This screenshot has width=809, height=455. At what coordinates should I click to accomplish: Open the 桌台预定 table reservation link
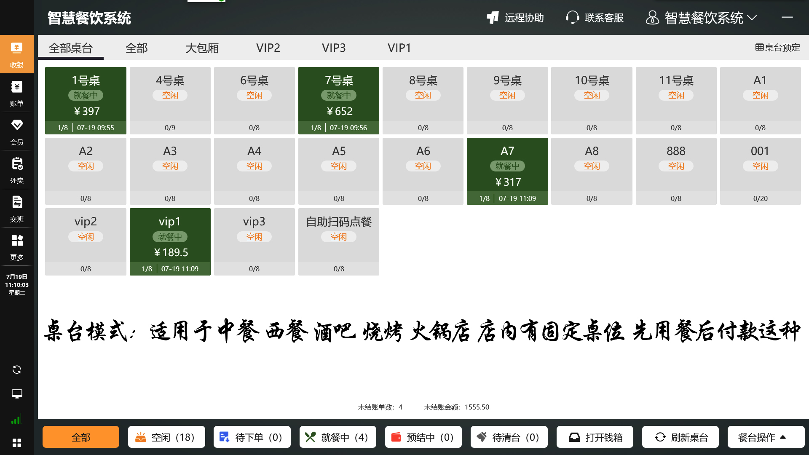[x=777, y=48]
